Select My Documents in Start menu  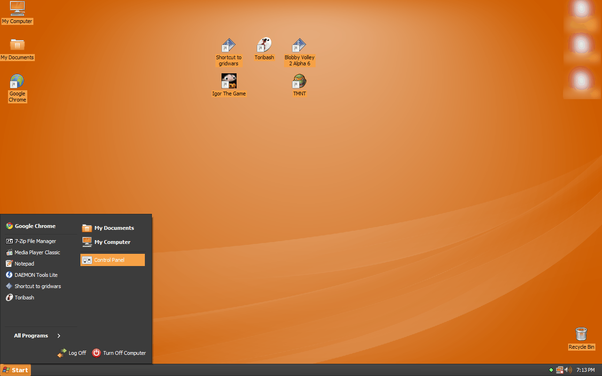tap(113, 227)
